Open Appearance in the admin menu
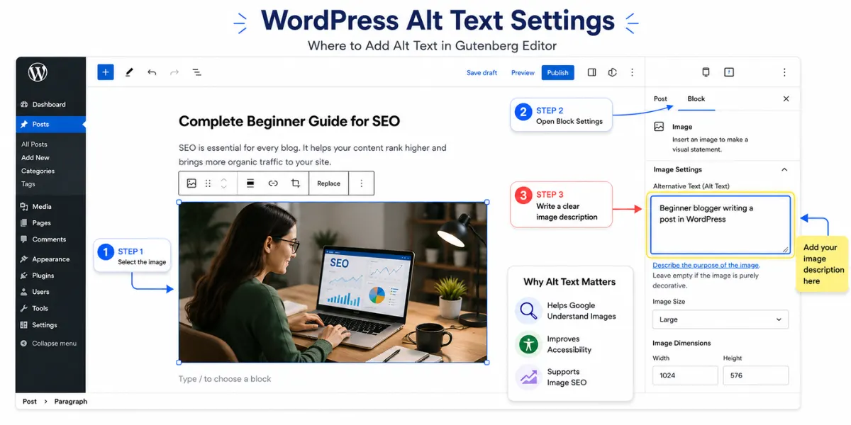The width and height of the screenshot is (851, 425). click(50, 259)
